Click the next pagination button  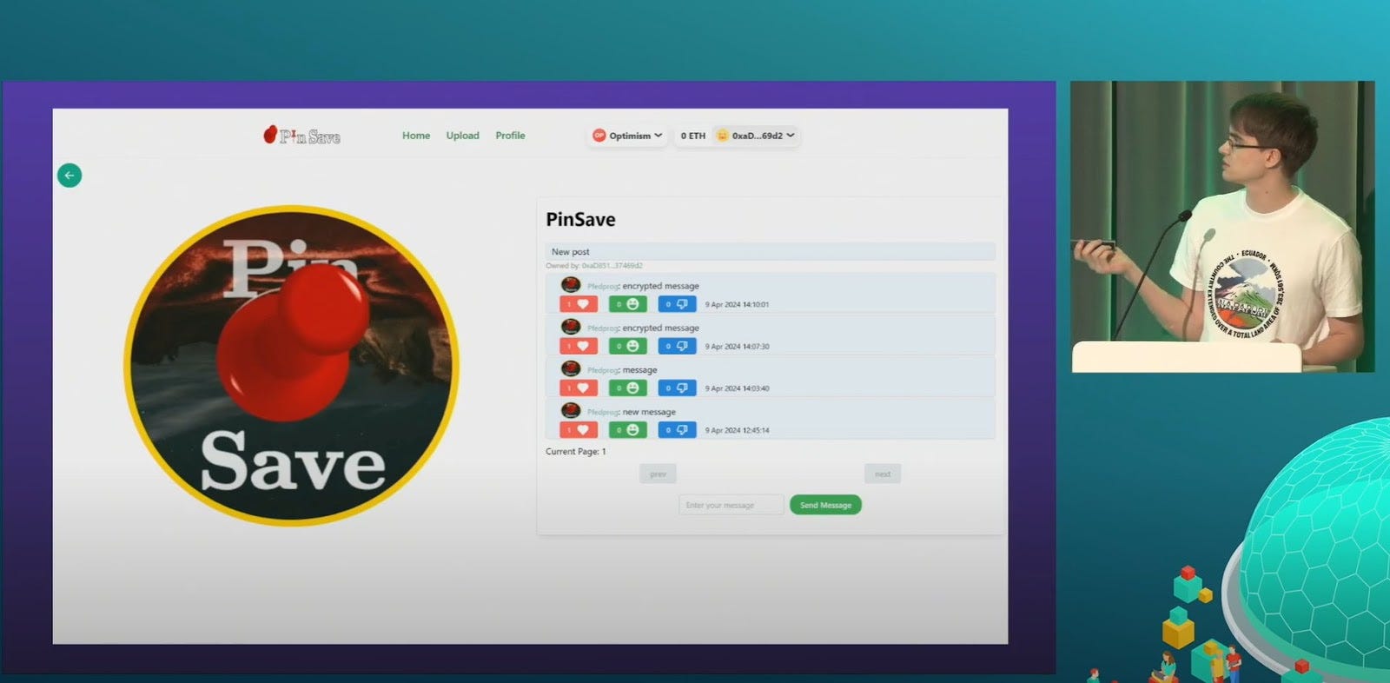883,474
